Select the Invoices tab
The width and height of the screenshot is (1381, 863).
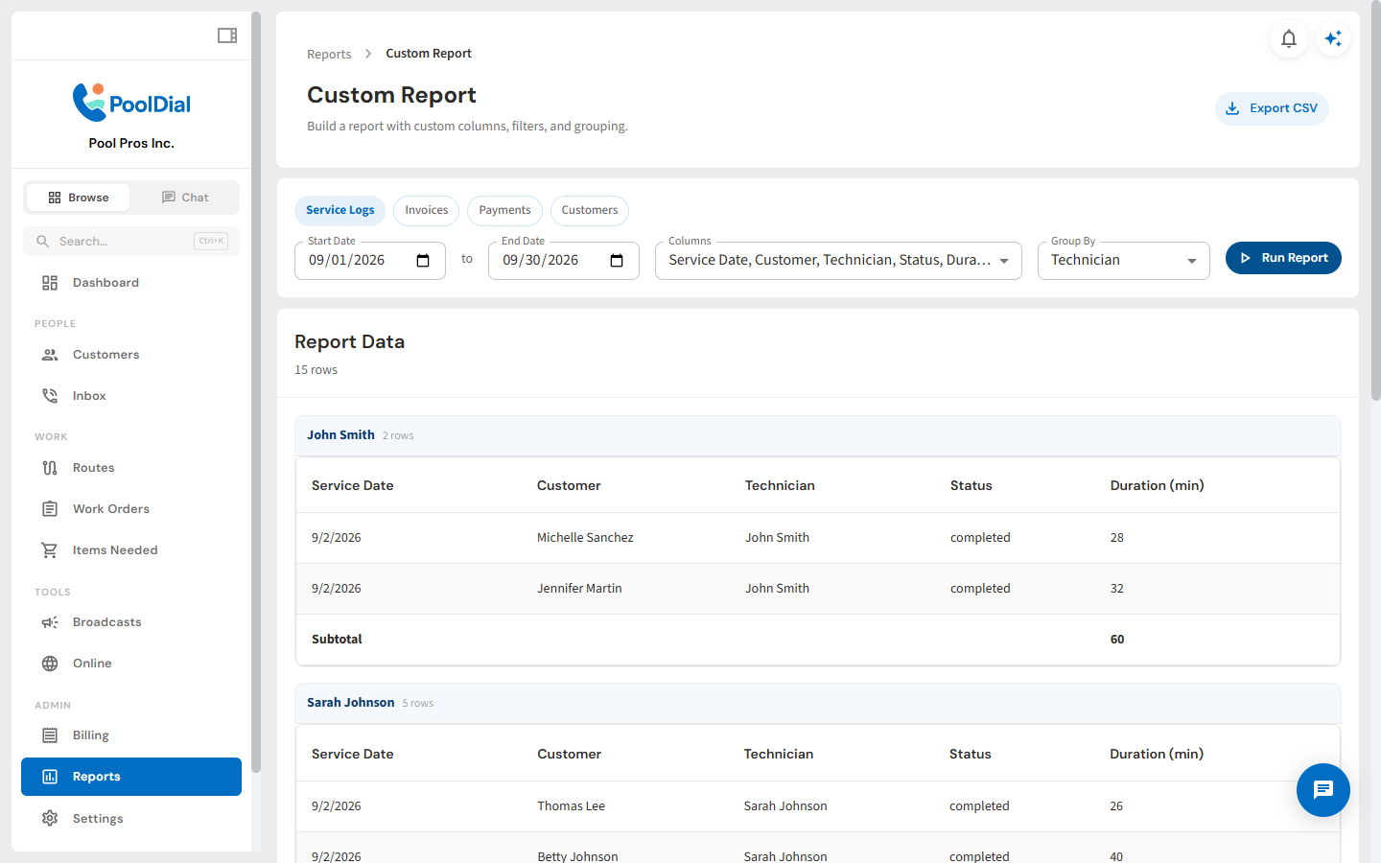(427, 210)
